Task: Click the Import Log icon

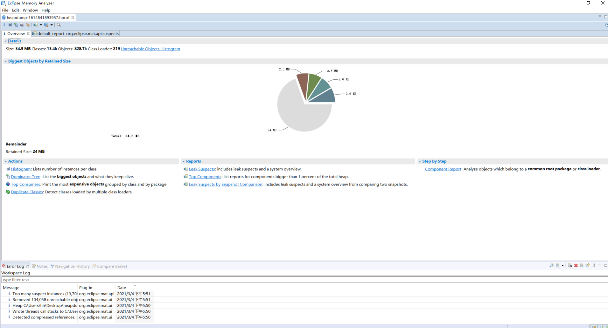Action: point(557,266)
